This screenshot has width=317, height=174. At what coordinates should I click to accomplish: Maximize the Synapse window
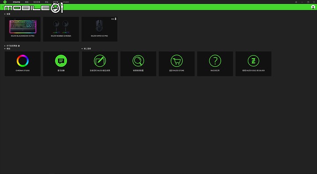308,2
